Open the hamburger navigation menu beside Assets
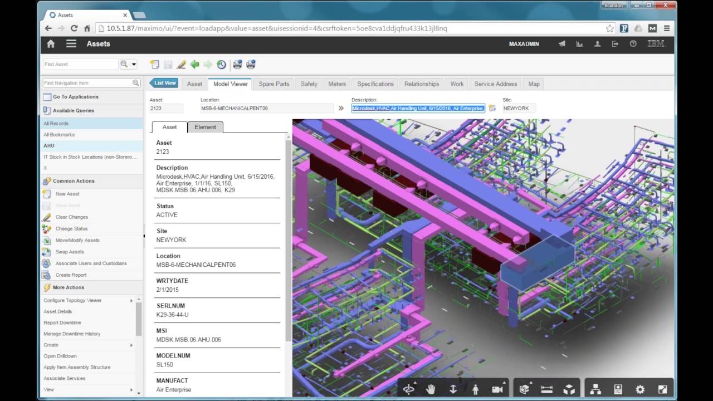Viewport: 713px width, 401px height. click(x=71, y=44)
